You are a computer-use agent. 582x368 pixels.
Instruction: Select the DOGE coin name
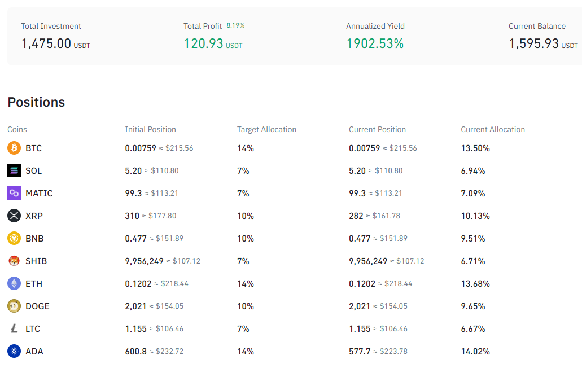tap(37, 306)
